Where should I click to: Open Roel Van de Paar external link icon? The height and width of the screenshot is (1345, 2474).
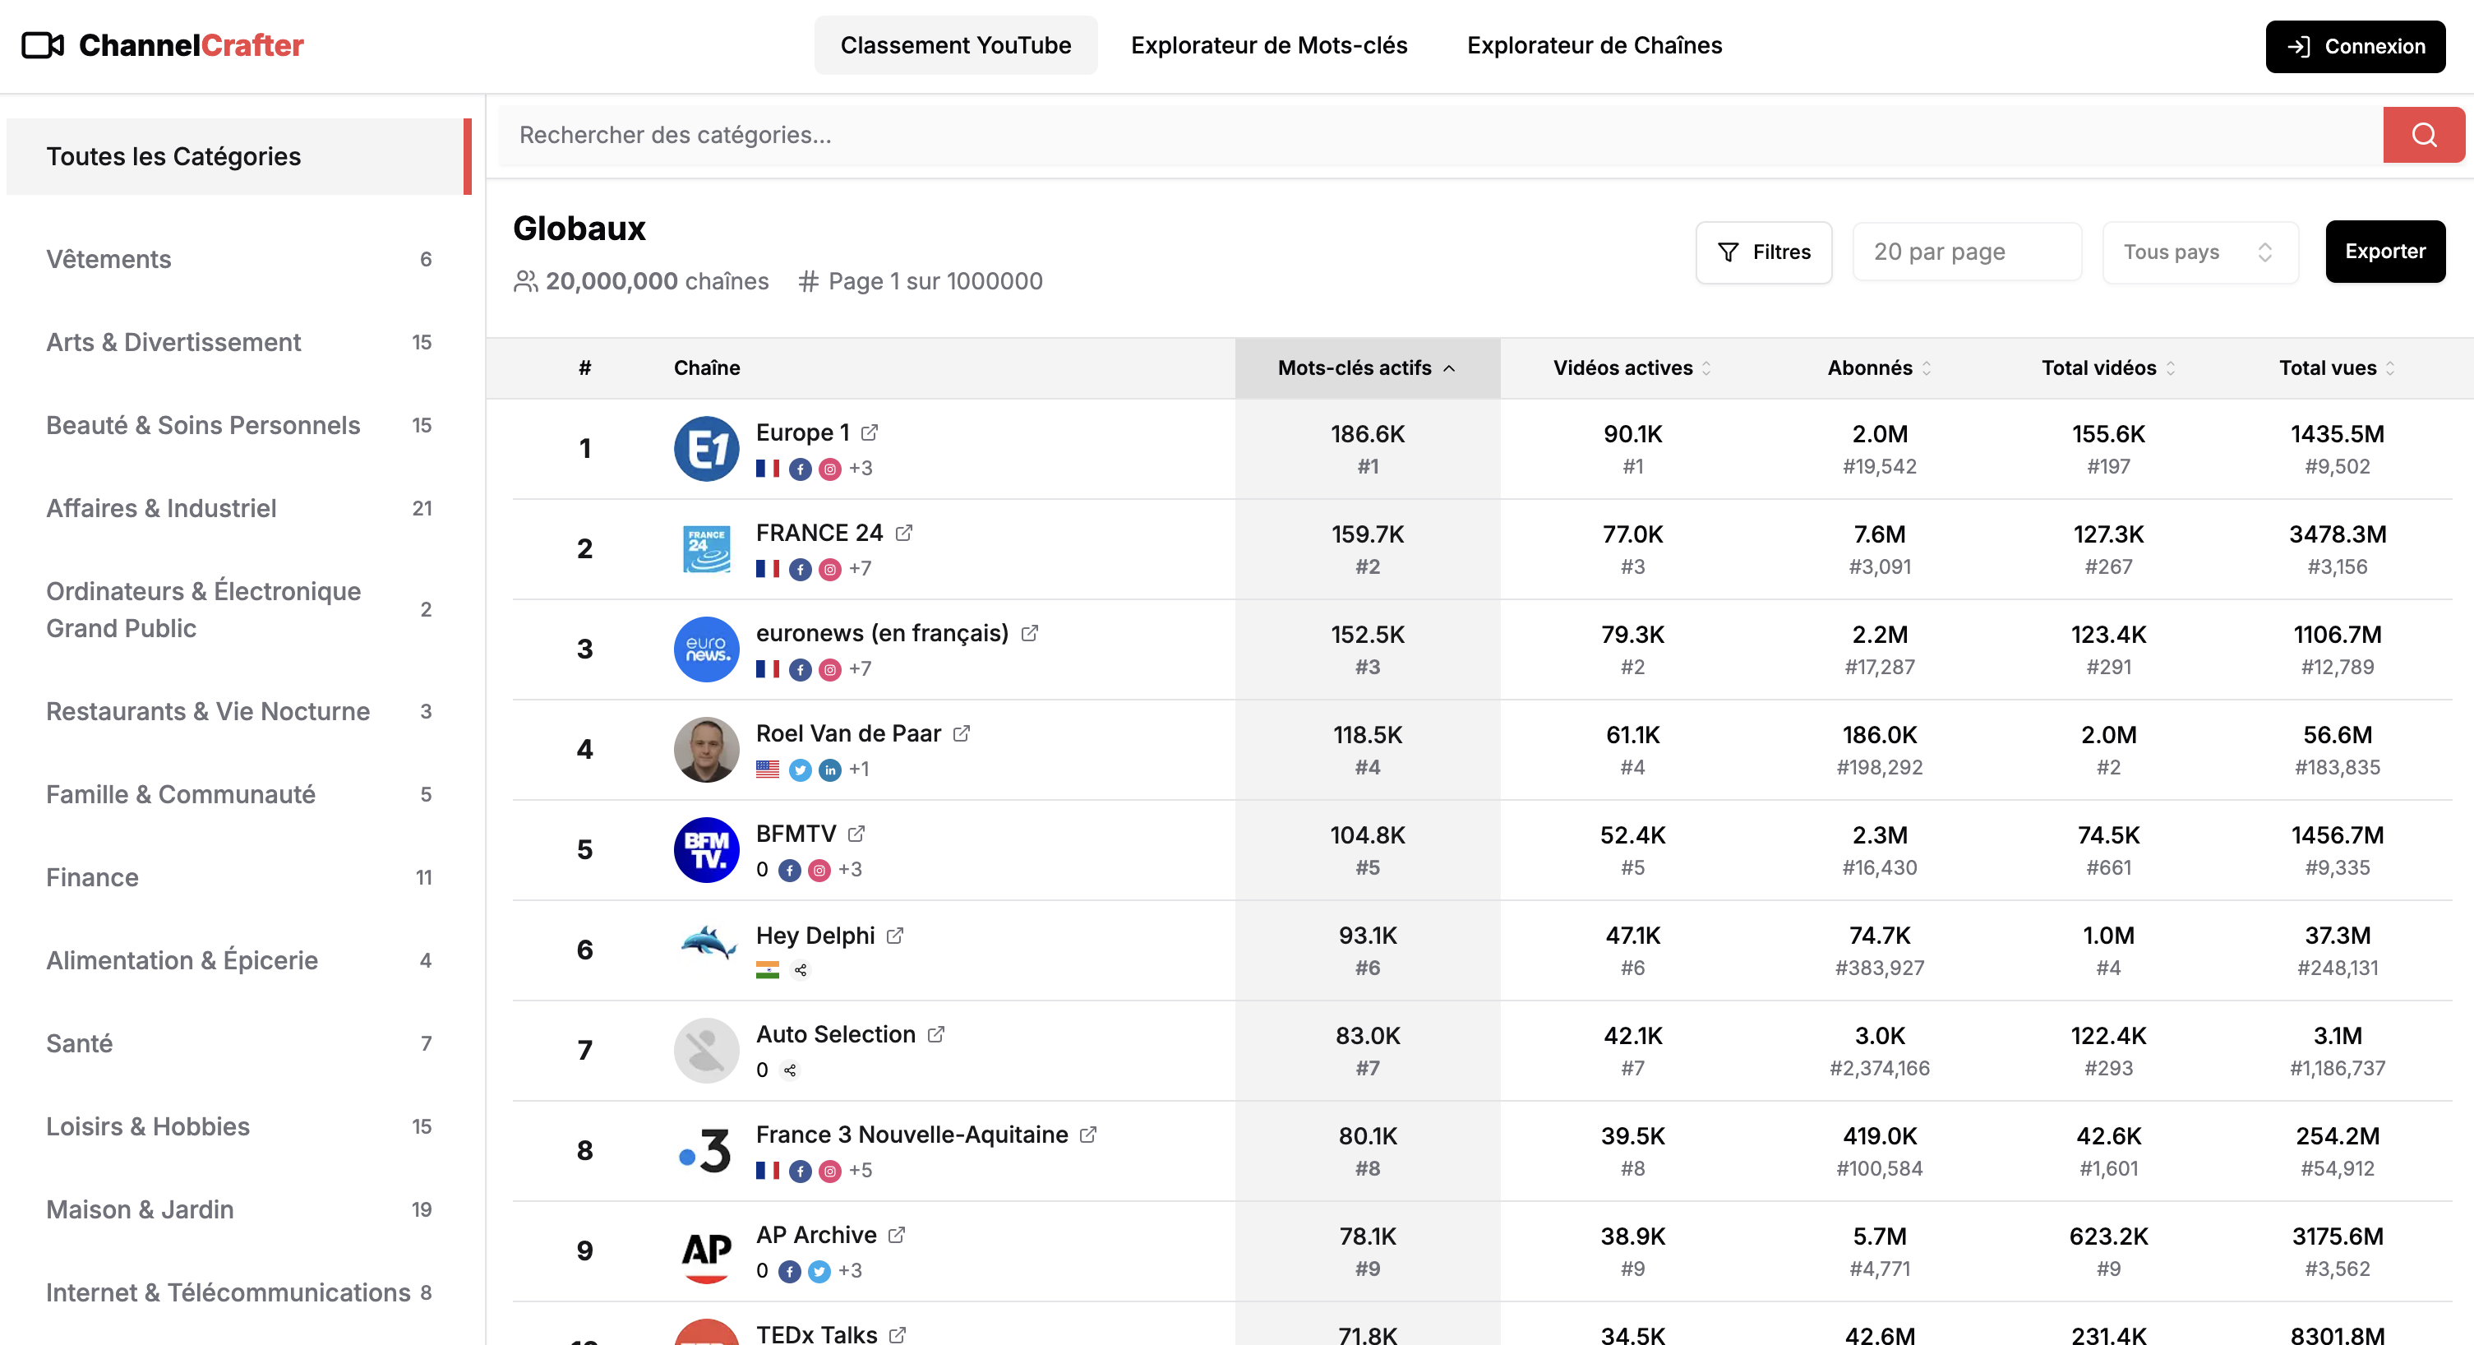coord(962,733)
